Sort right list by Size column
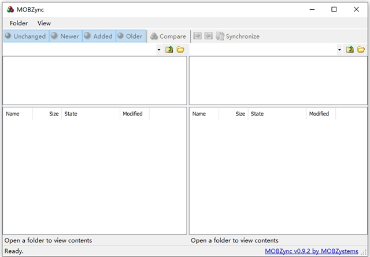370x257 pixels. click(x=234, y=114)
